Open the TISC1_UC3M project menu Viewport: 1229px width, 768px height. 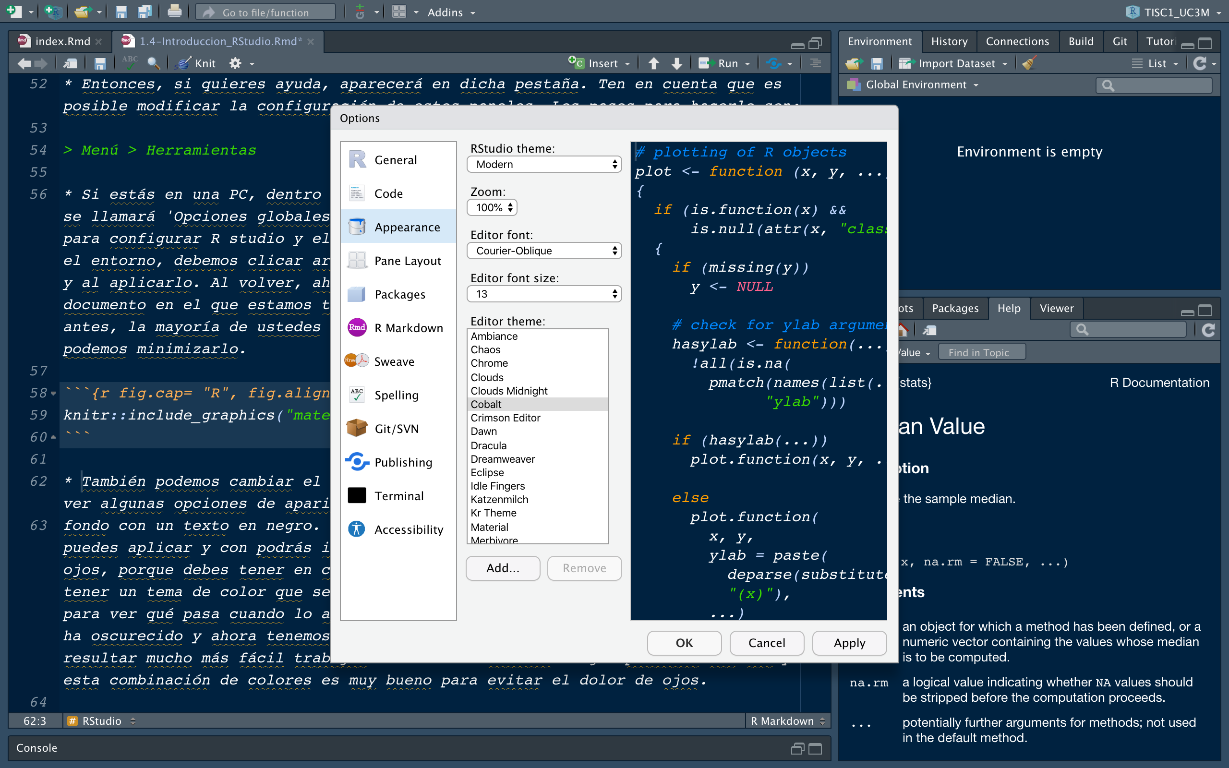(x=1174, y=12)
